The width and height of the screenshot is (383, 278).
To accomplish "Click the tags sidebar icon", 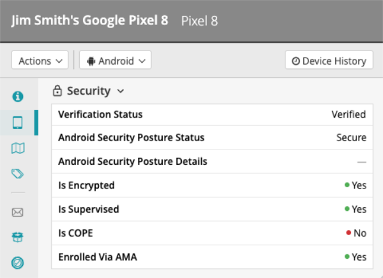I will click(x=18, y=173).
